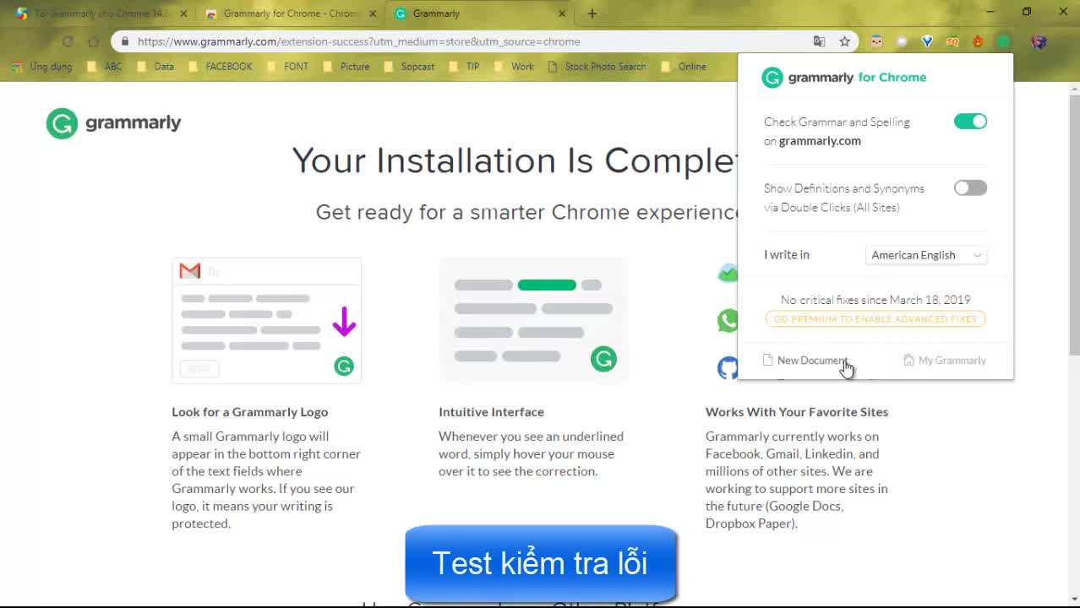The width and height of the screenshot is (1080, 608).
Task: Click the orange flame extension icon
Action: [978, 41]
